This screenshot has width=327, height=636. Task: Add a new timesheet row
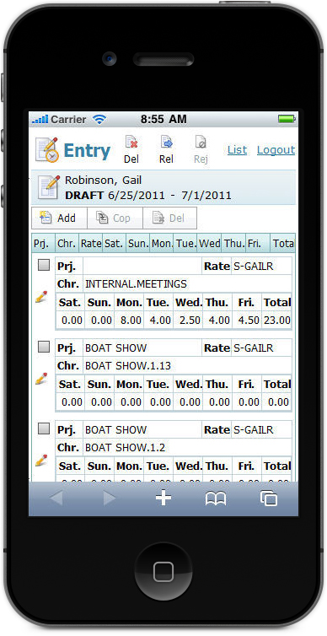59,218
